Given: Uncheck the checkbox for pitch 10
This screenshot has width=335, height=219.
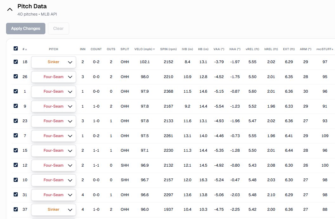Looking at the screenshot, I should [x=16, y=180].
